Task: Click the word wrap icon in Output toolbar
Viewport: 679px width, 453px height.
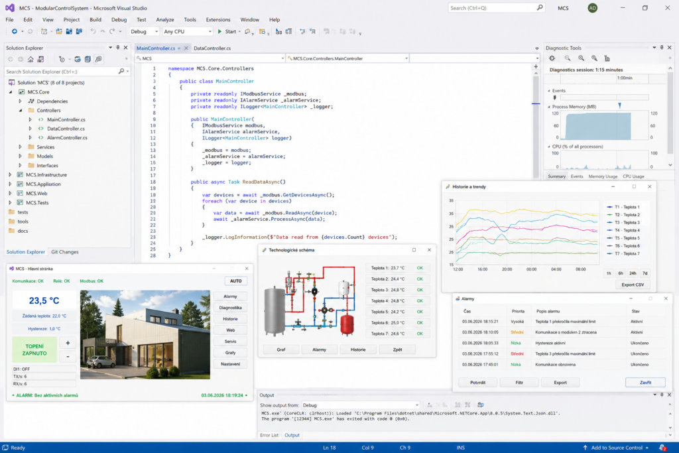Action: (480, 405)
